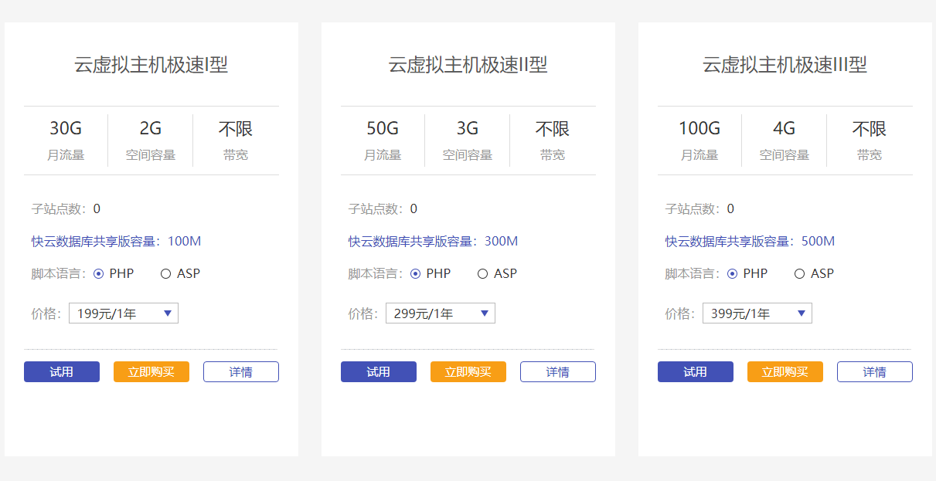Try out the 极速III型 plan
Image resolution: width=936 pixels, height=481 pixels.
[696, 372]
